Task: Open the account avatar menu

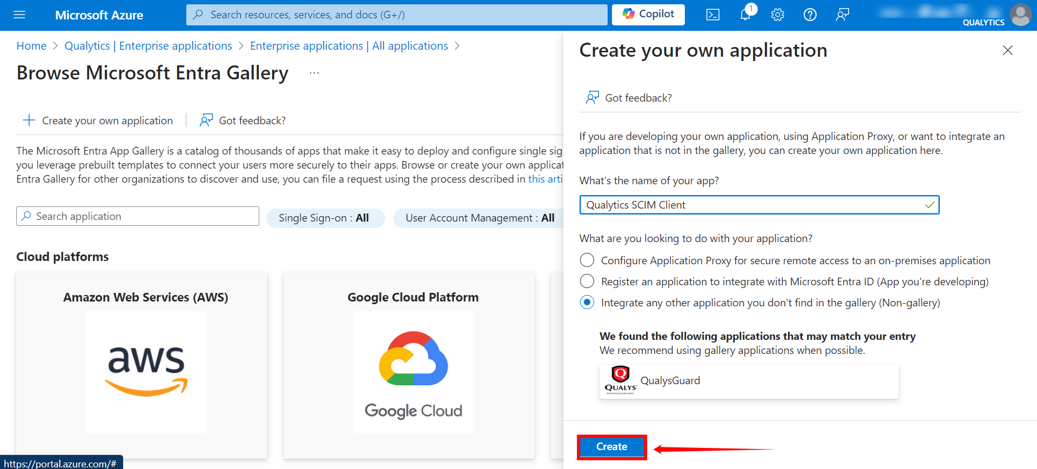Action: [x=1020, y=15]
